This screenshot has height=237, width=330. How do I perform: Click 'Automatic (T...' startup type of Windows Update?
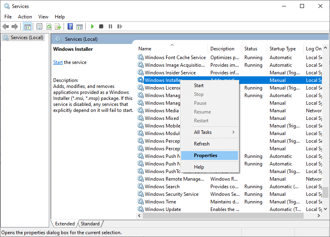[285, 209]
